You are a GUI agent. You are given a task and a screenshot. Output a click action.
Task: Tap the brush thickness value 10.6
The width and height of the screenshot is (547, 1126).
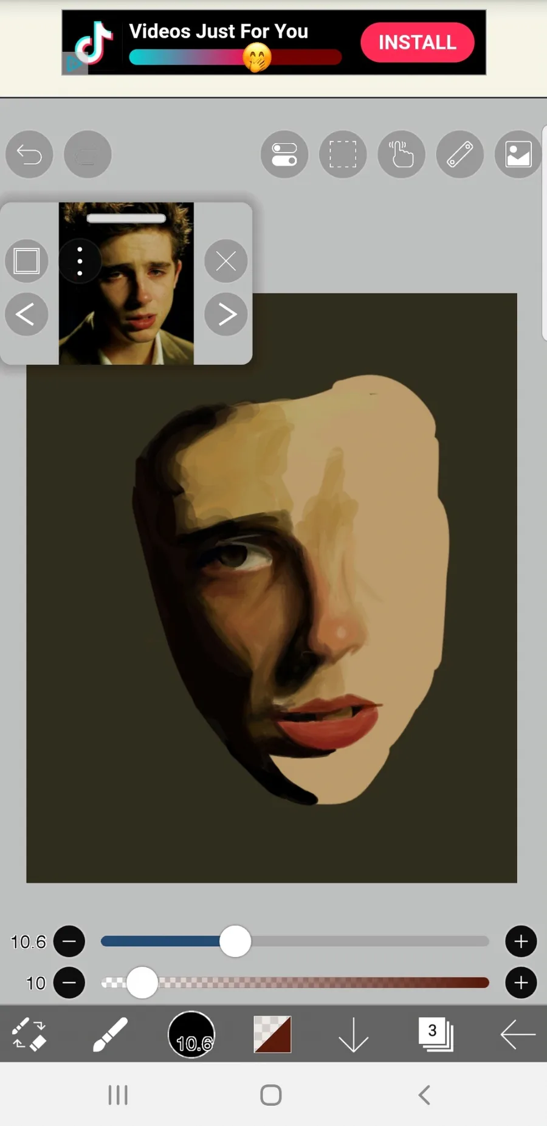pos(28,942)
